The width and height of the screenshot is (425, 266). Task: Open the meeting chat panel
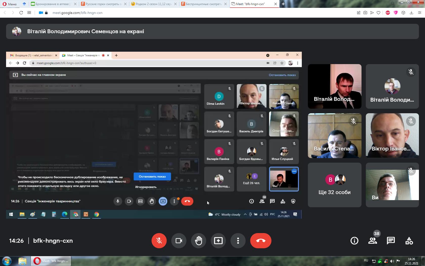[391, 241]
